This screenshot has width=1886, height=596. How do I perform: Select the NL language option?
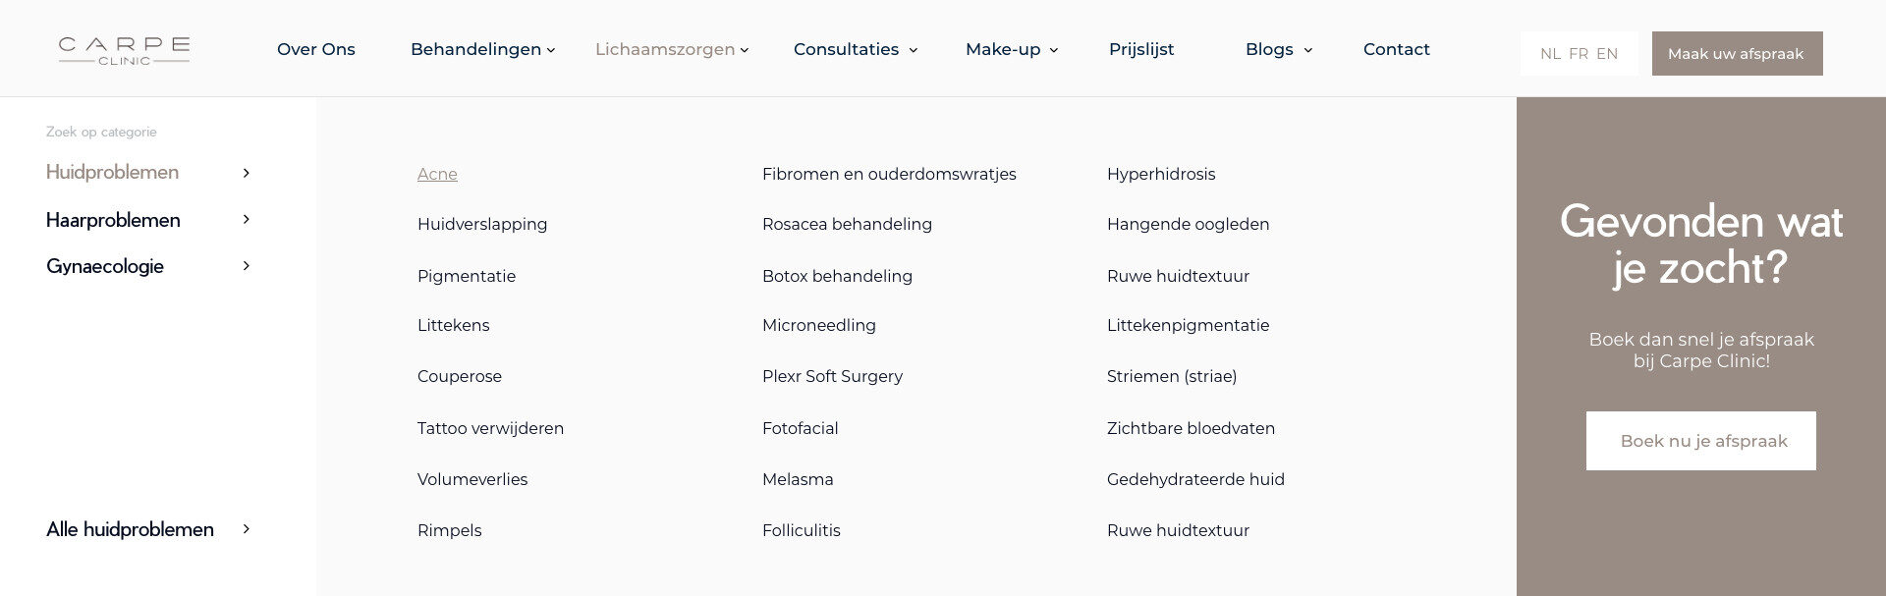pos(1550,54)
